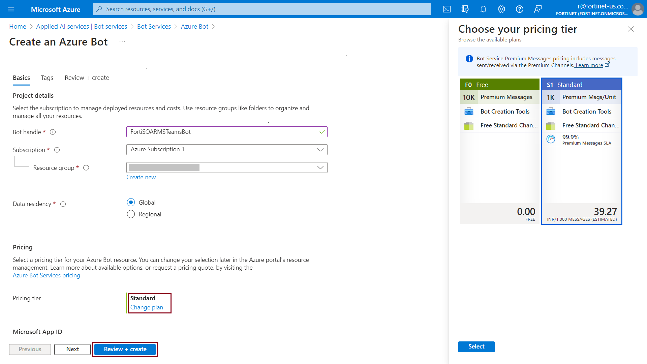This screenshot has height=364, width=647.
Task: Choose the F0 Free pricing tier card
Action: pos(499,152)
